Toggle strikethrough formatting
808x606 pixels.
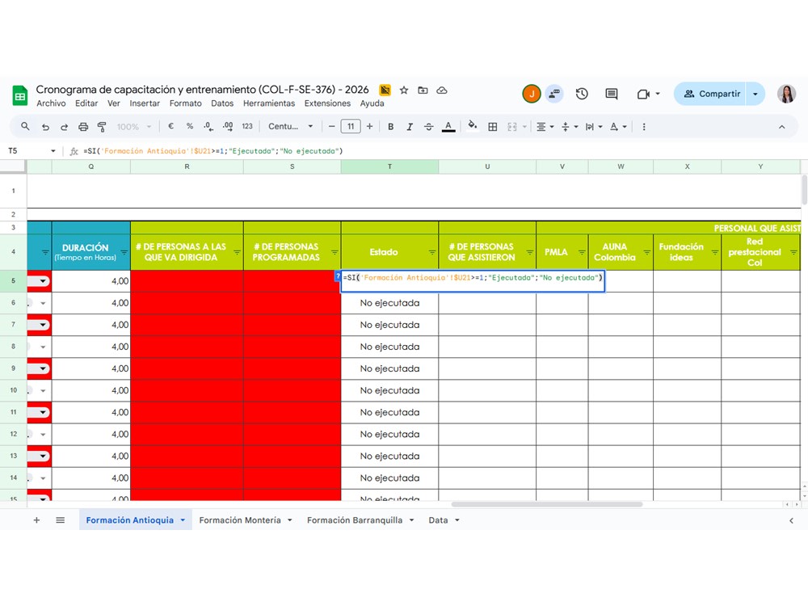[x=429, y=127]
